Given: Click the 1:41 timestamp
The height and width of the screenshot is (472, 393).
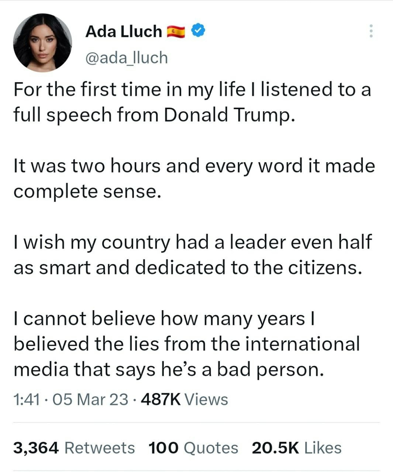Looking at the screenshot, I should click(26, 399).
